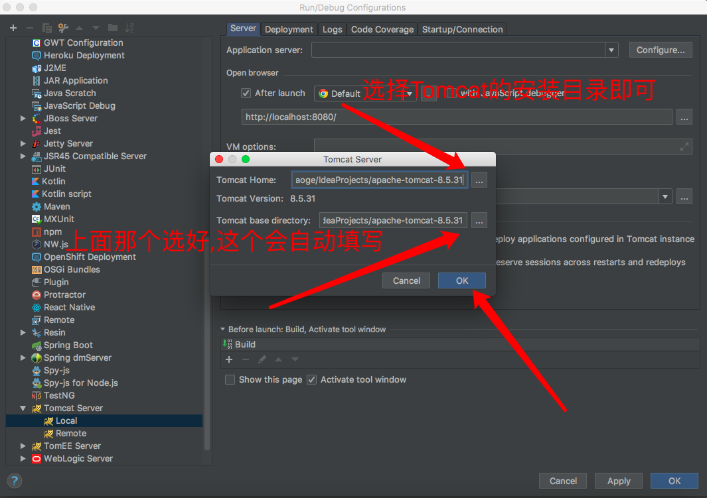Open the Startup/Connection tab
The image size is (707, 498).
(462, 29)
